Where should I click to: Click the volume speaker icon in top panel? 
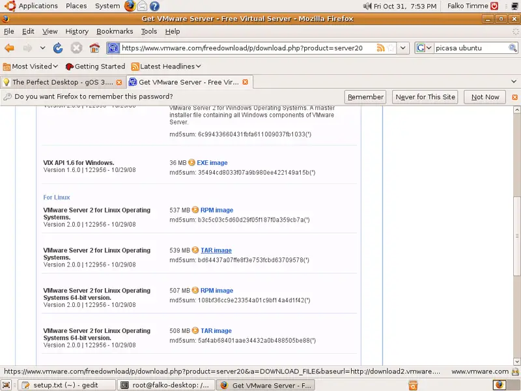click(367, 6)
